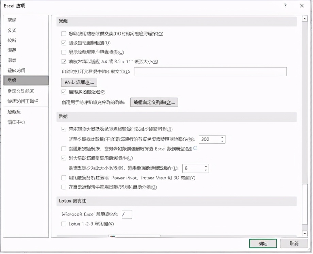Click the 数据 (Data) section header

click(x=177, y=116)
